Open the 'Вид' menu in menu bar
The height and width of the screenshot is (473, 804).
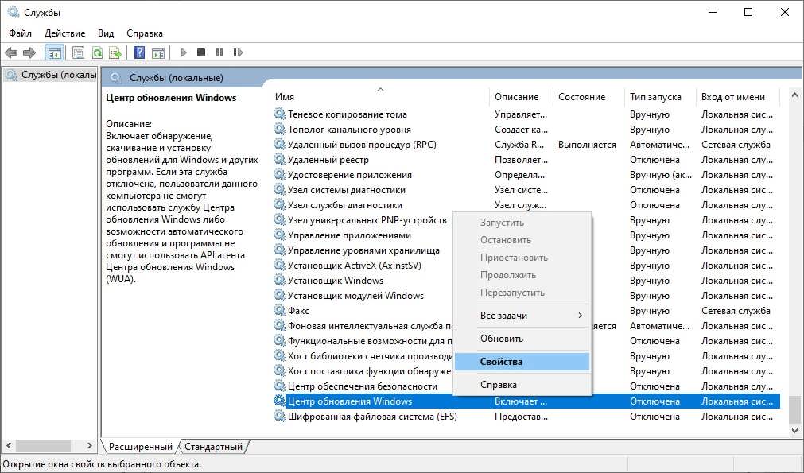(106, 33)
